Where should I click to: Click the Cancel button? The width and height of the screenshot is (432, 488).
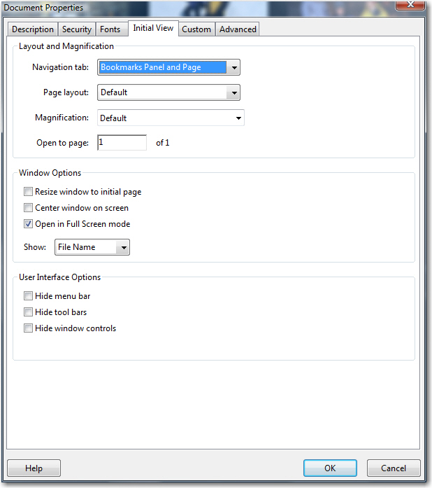coord(394,468)
